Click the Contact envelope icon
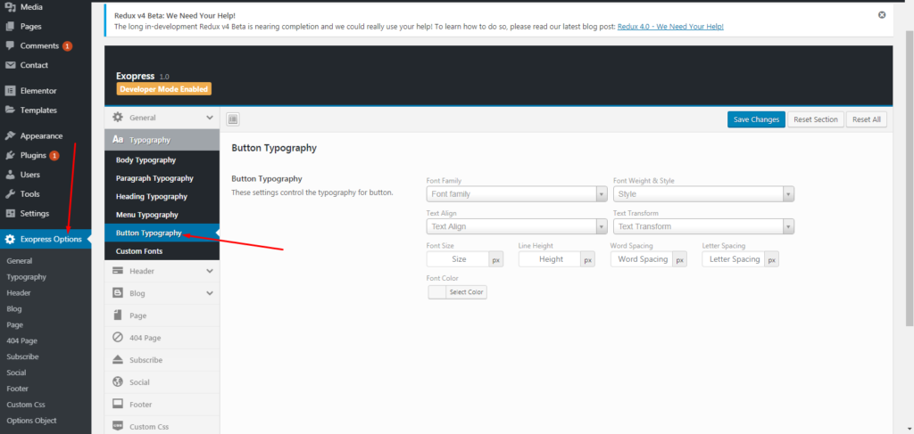914x434 pixels. (10, 65)
